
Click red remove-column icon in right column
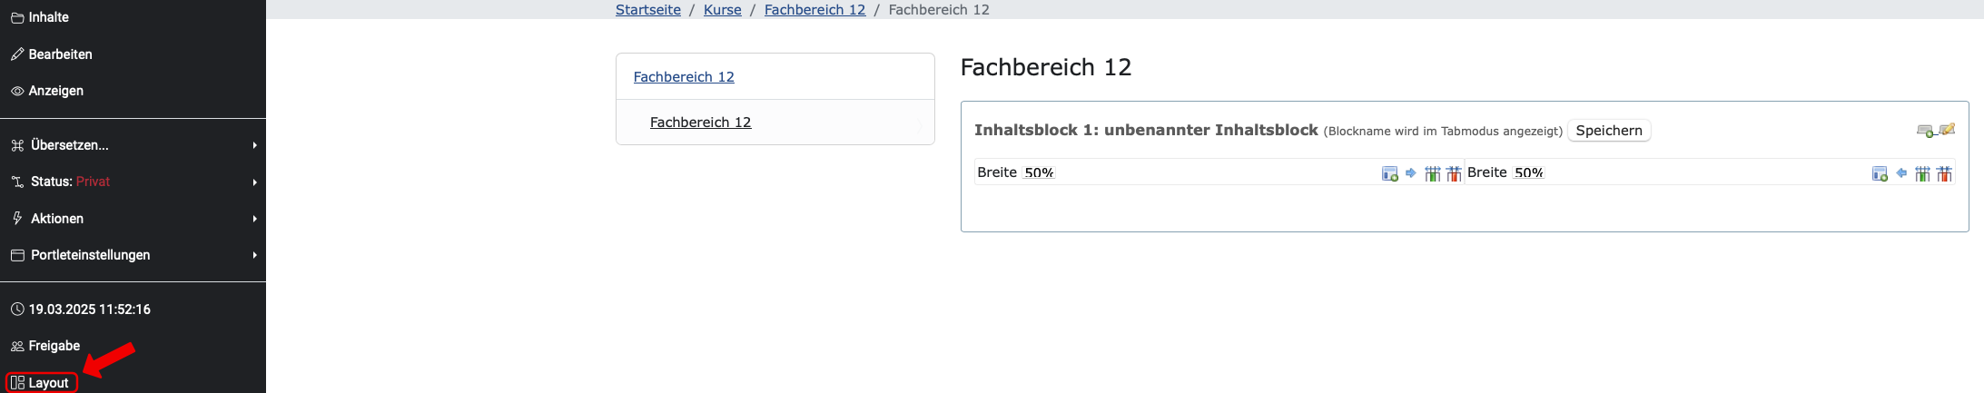point(1944,173)
